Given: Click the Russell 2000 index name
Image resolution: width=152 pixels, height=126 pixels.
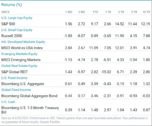Looking at the screenshot, I should click(x=12, y=36).
